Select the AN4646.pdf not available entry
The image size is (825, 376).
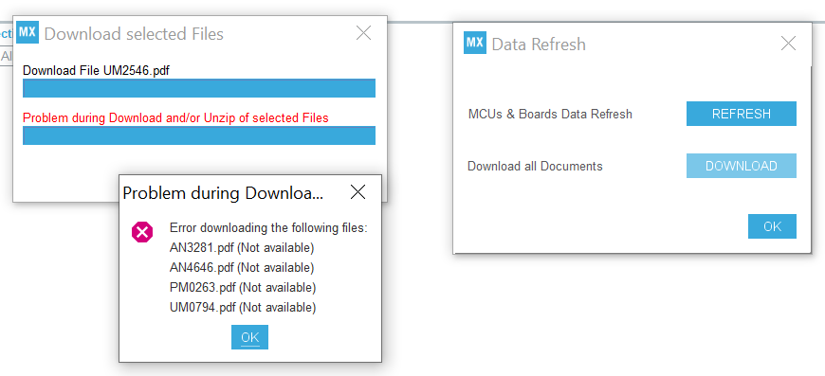tap(242, 267)
